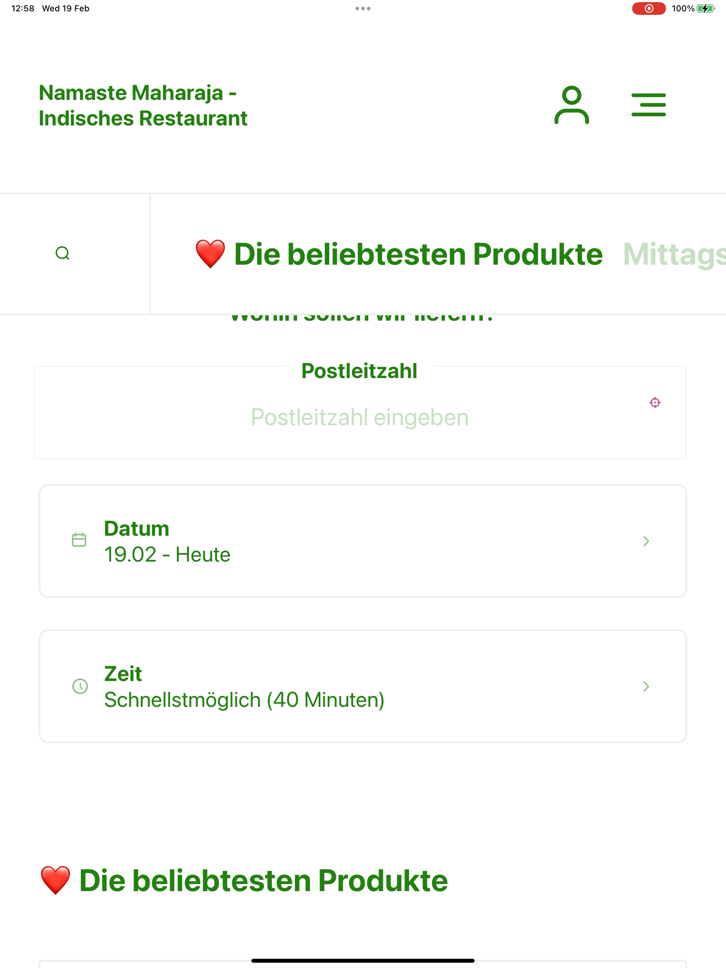Use current location crosshair icon
Screen dimensions: 726x968
[x=655, y=403]
